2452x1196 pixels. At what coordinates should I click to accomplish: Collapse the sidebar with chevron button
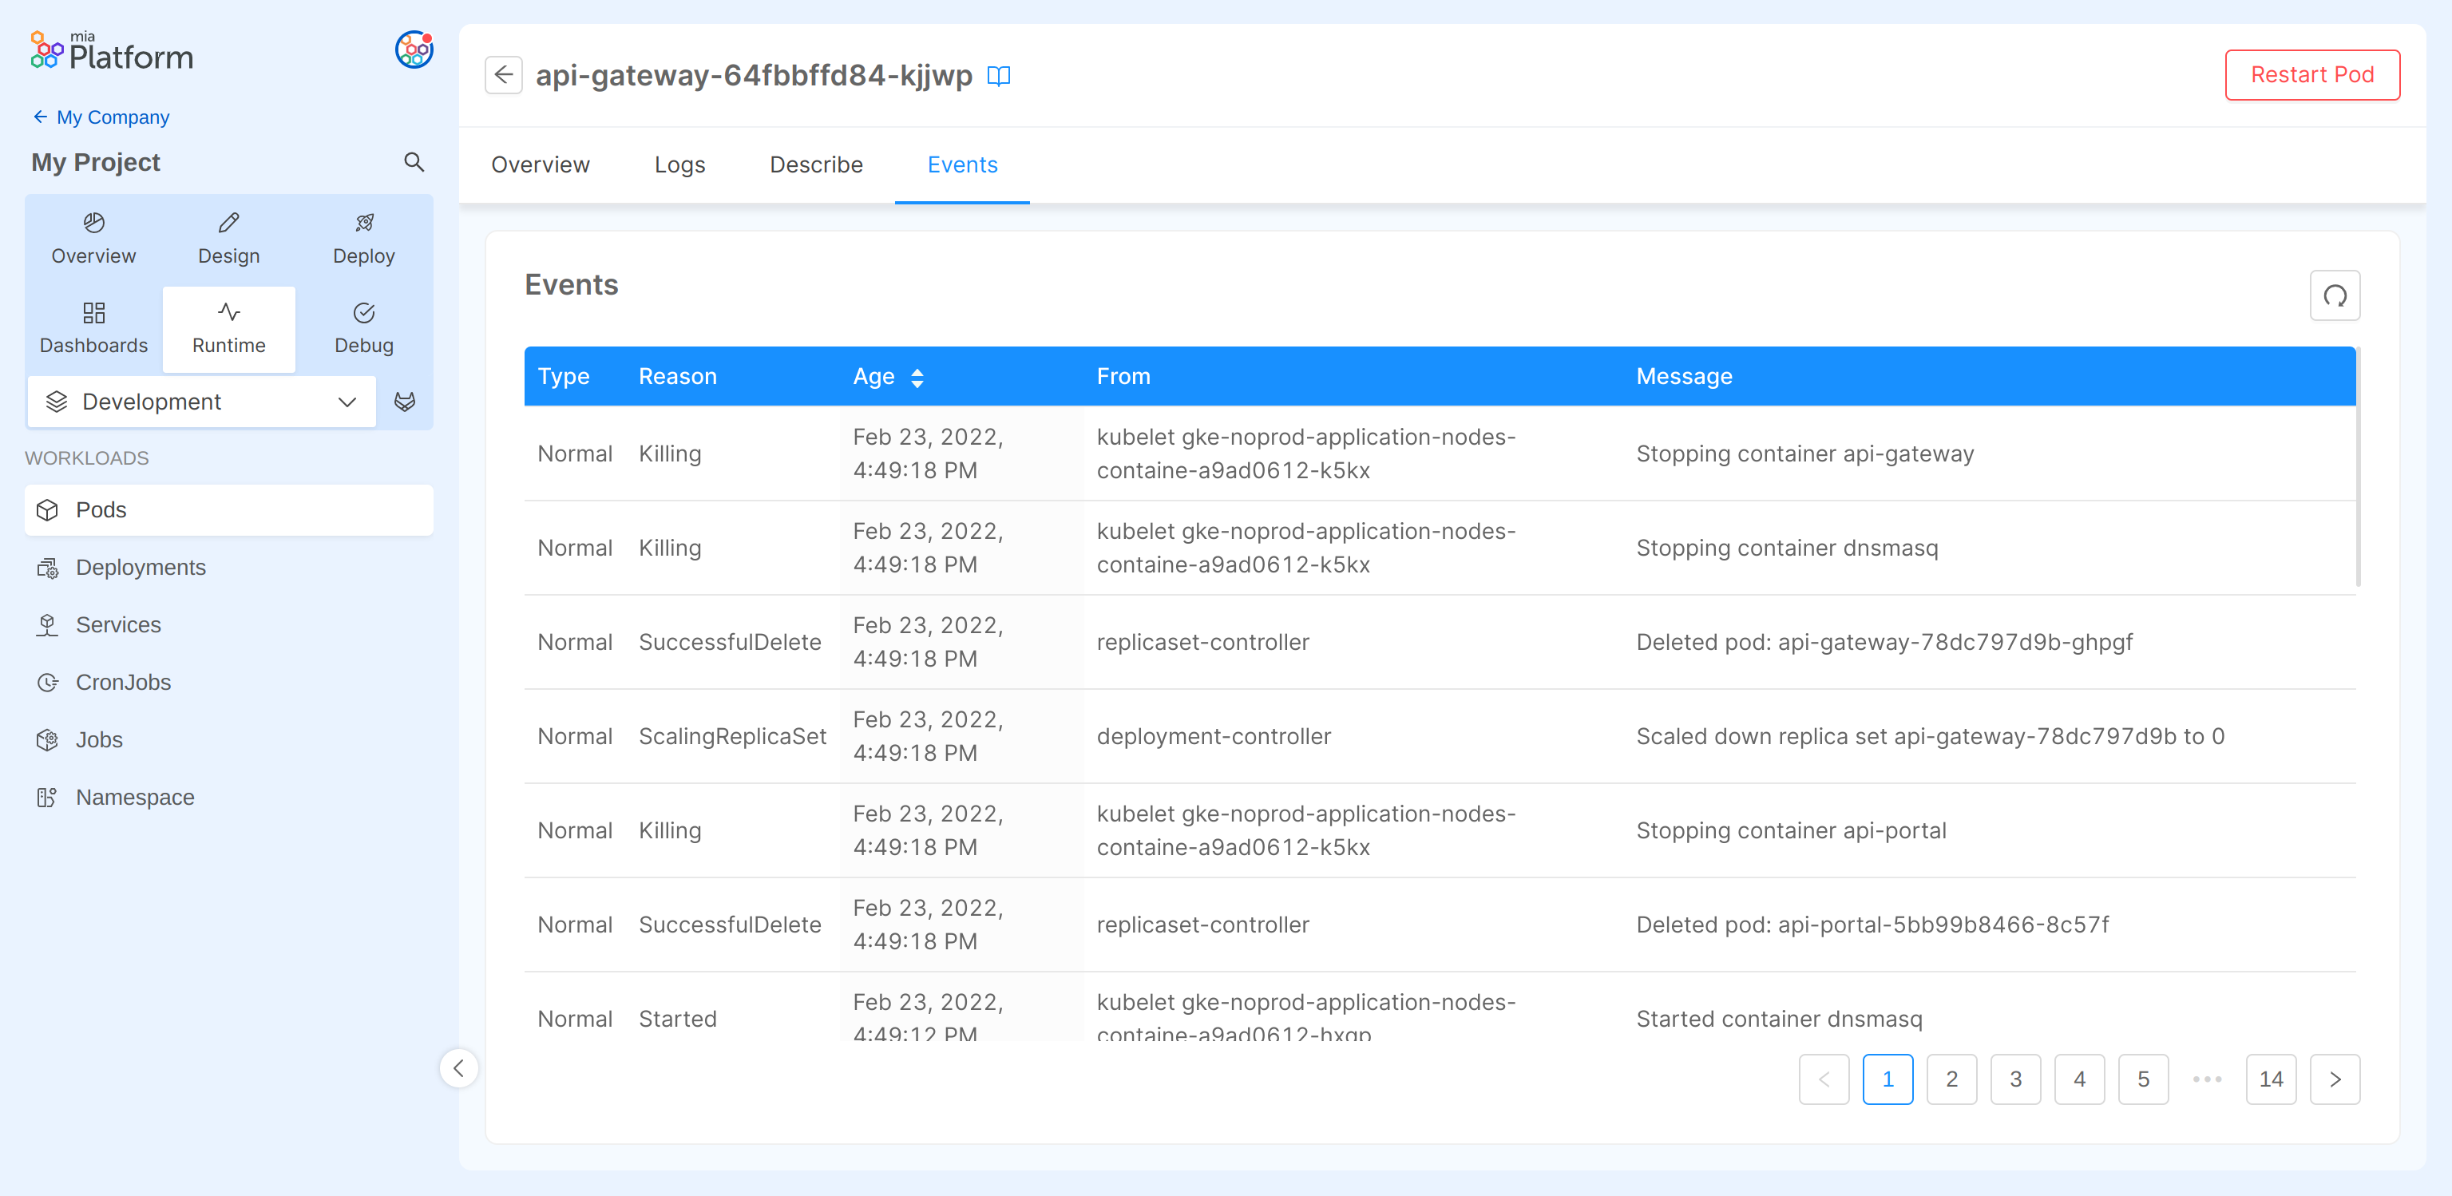(x=459, y=1067)
